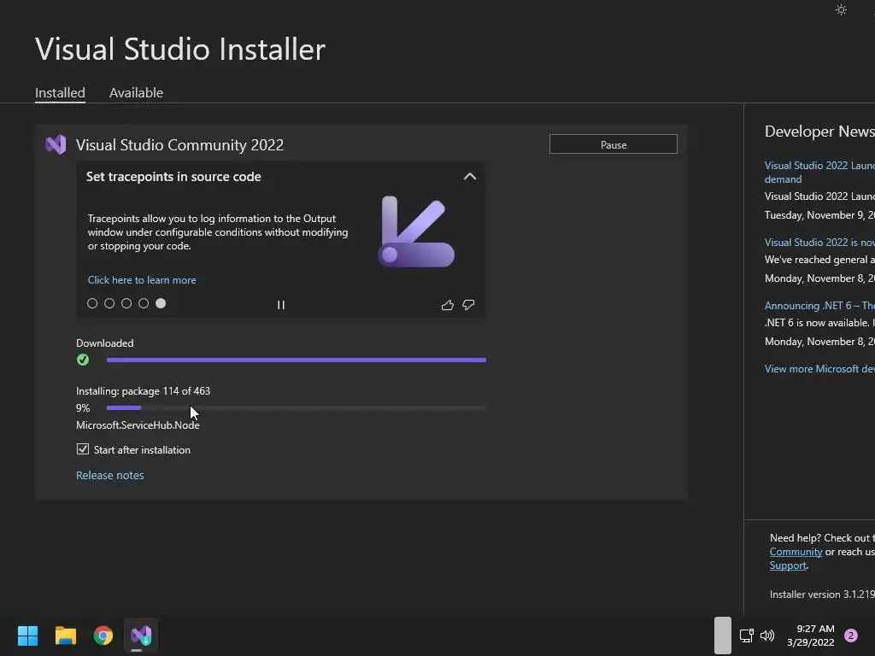Viewport: 875px width, 656px height.
Task: Click the installing 9% progress bar
Action: click(x=297, y=407)
